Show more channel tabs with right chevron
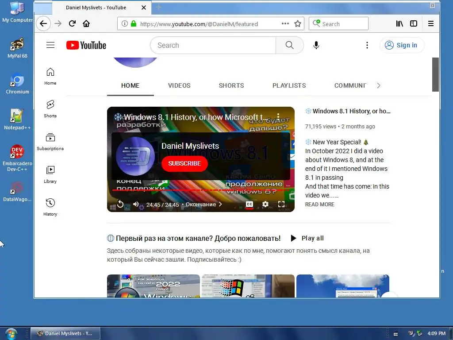The width and height of the screenshot is (453, 340). click(379, 85)
